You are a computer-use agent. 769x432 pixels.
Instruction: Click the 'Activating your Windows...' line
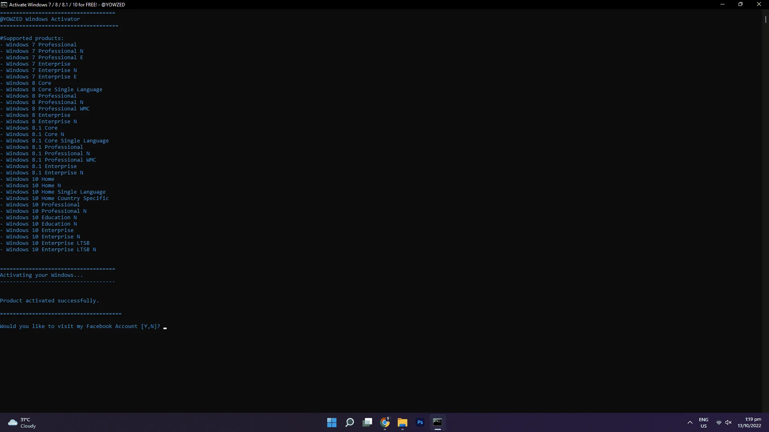[x=42, y=275]
